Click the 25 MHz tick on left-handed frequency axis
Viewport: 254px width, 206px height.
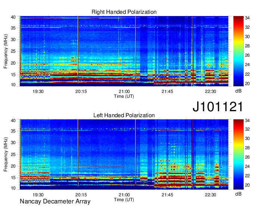coord(13,154)
